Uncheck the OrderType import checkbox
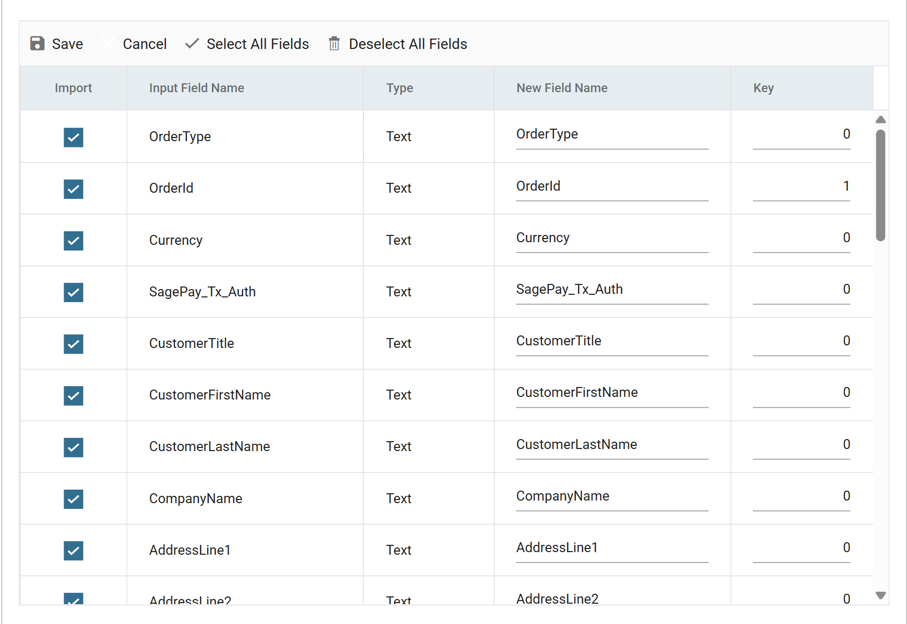The width and height of the screenshot is (907, 624). click(73, 138)
